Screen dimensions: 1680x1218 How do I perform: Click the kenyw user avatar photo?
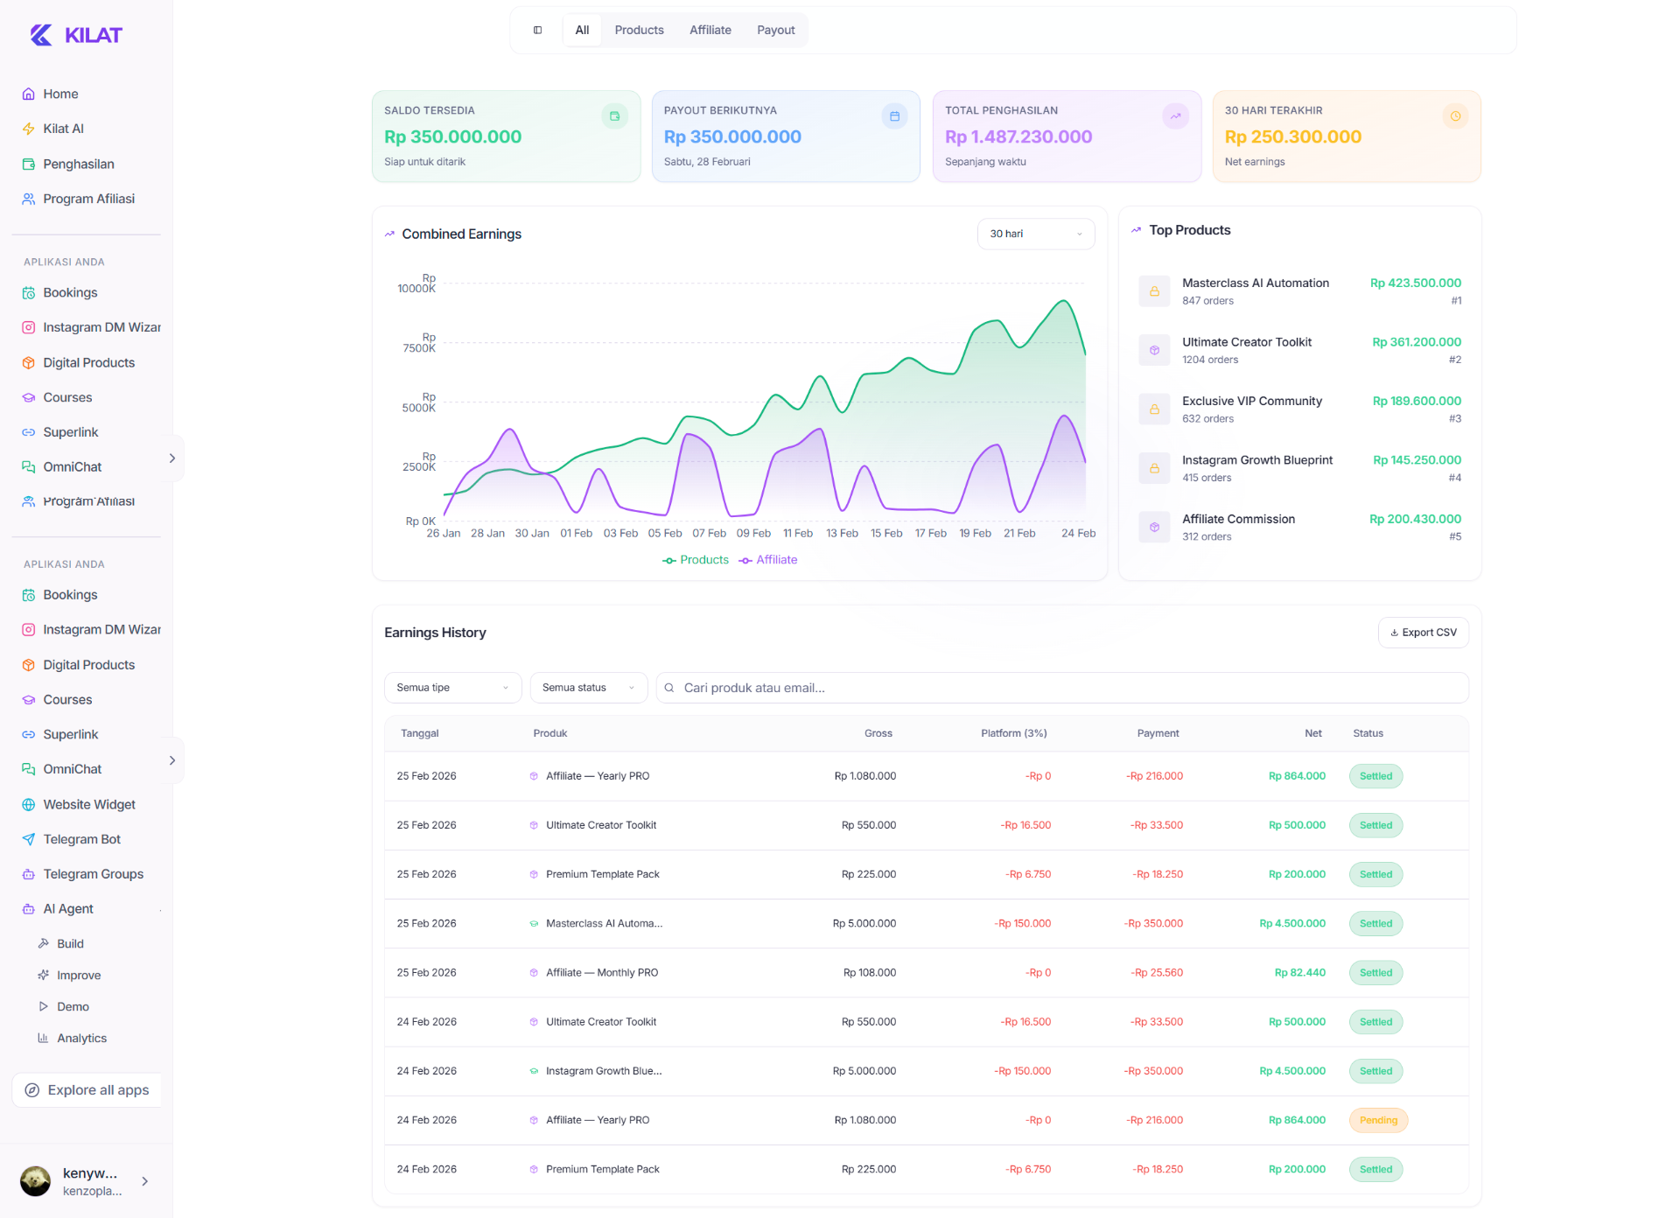tap(35, 1180)
